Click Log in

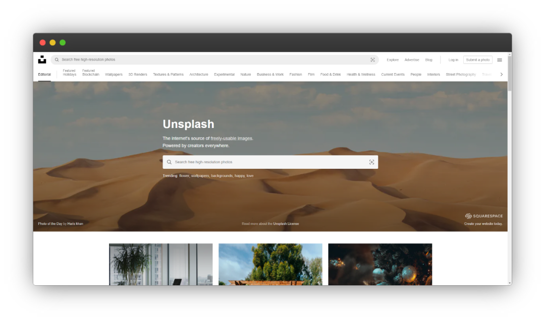click(x=453, y=59)
